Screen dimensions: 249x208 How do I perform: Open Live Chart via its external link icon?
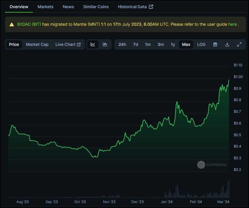[78, 44]
